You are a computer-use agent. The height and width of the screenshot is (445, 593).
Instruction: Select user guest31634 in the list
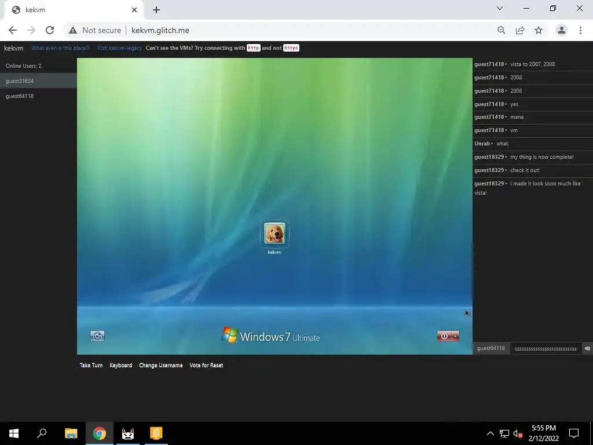[38, 81]
